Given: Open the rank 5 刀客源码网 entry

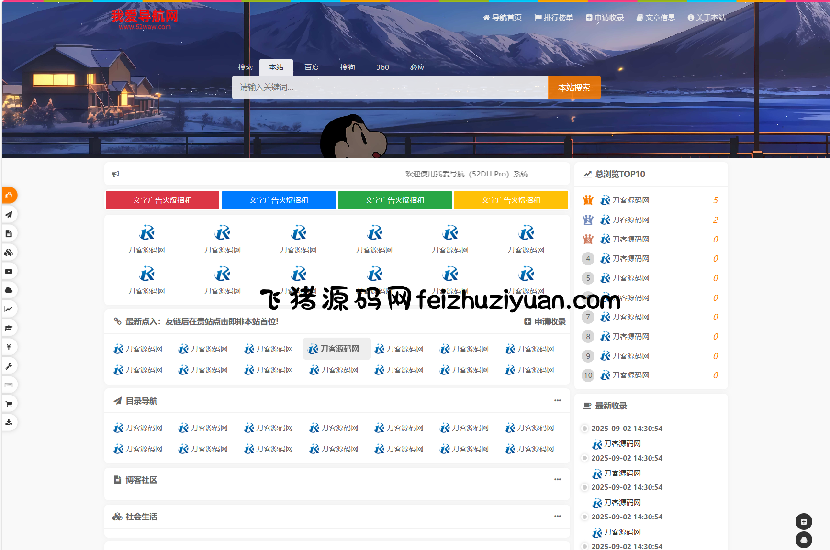Looking at the screenshot, I should 625,278.
